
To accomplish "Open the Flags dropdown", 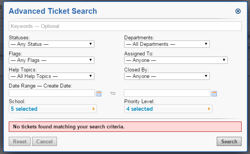I will [52, 60].
